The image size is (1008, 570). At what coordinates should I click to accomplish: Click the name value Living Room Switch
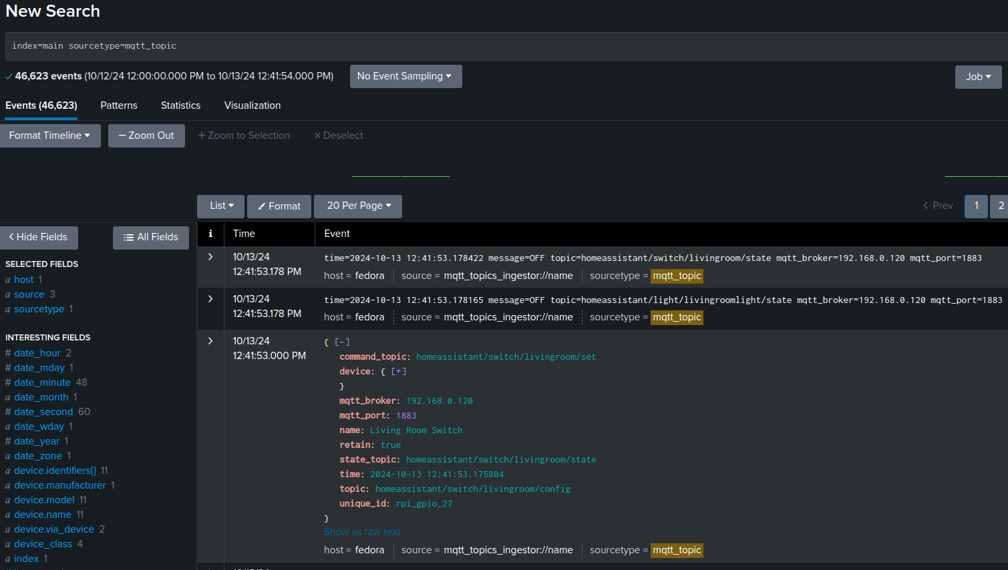click(416, 431)
